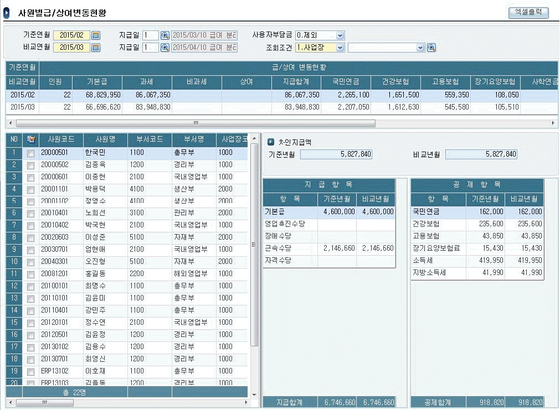Select checkbox for employee 홍길동
This screenshot has width=560, height=410.
tap(30, 274)
